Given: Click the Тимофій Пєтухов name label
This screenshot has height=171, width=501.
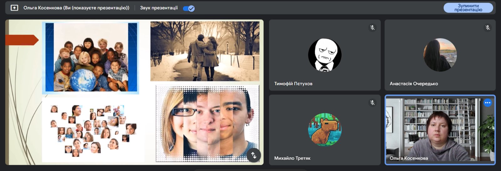Looking at the screenshot, I should [x=293, y=84].
